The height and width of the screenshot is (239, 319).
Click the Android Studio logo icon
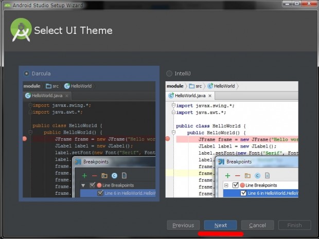pos(21,30)
